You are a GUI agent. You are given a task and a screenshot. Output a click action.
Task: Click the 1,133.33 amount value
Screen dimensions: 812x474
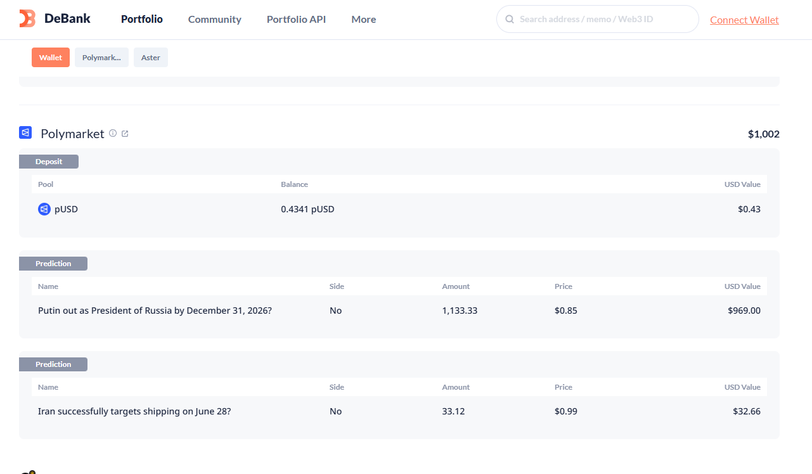click(460, 311)
